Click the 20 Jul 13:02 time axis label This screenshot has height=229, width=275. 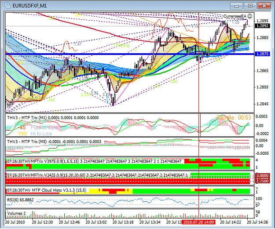click(x=96, y=222)
